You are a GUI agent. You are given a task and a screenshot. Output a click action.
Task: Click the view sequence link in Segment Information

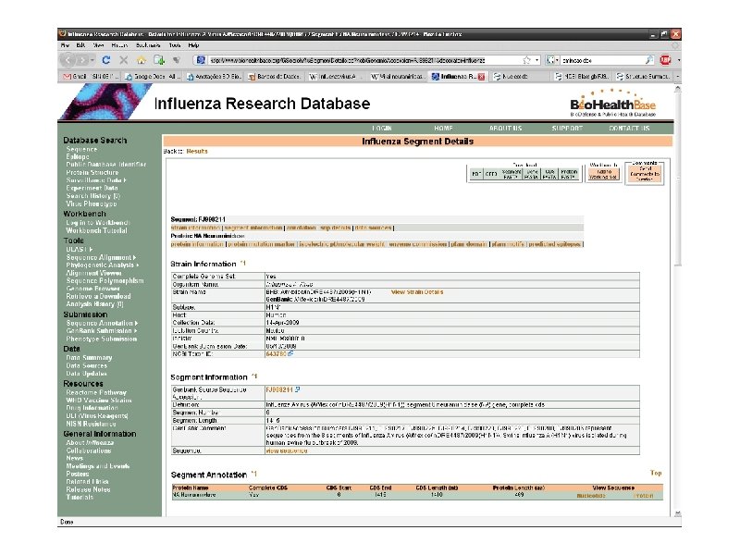pyautogui.click(x=287, y=450)
